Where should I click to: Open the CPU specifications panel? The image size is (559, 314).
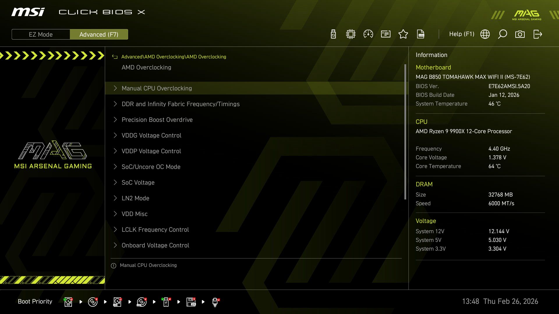(x=351, y=34)
